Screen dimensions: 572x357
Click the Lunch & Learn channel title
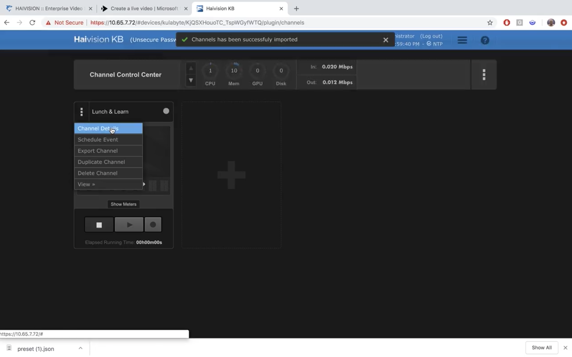pos(110,112)
